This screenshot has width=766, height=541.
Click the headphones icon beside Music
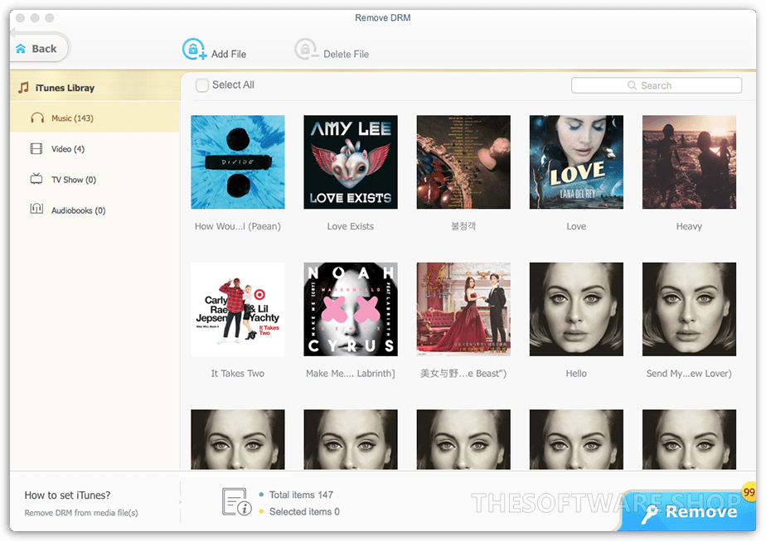[x=37, y=118]
